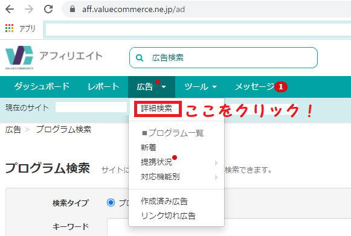Expand the ツール dropdown menu
The image size is (351, 236).
click(201, 87)
